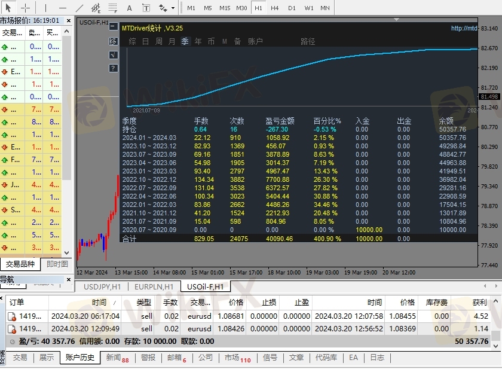Open the http://mtd link
Image resolution: width=502 pixels, height=369 pixels.
pyautogui.click(x=464, y=28)
